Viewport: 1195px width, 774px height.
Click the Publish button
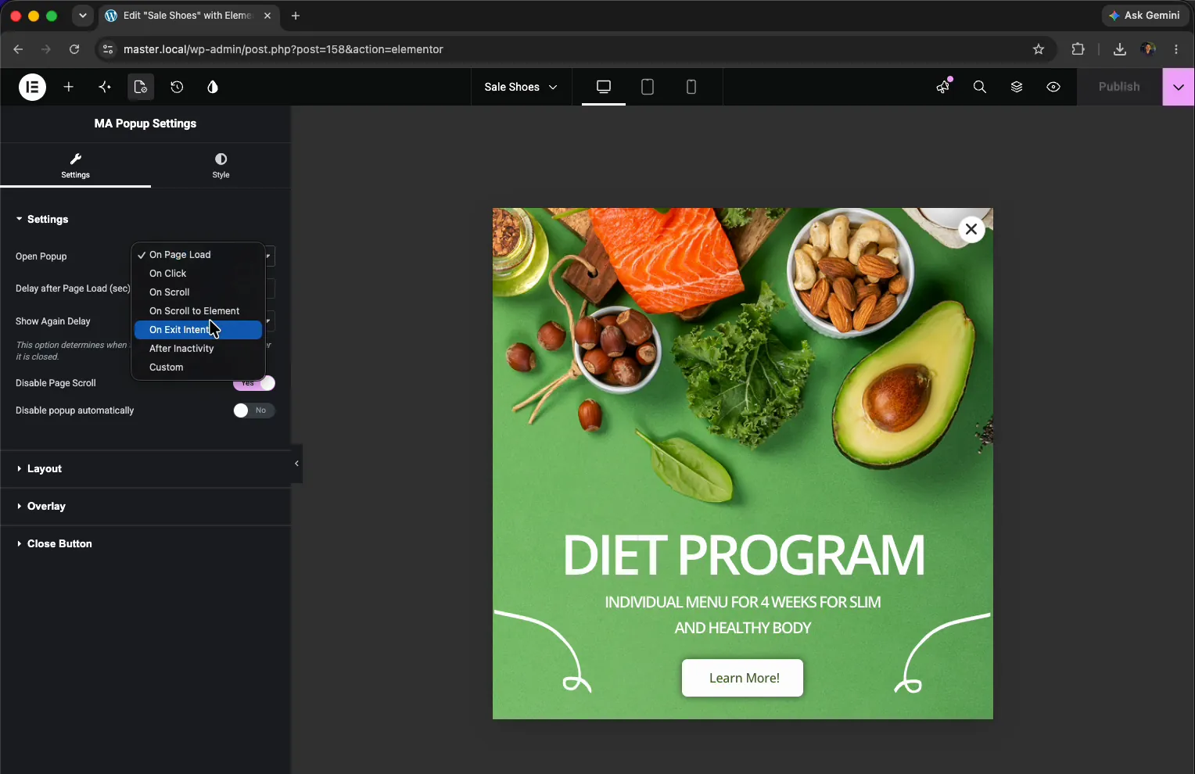click(1119, 87)
